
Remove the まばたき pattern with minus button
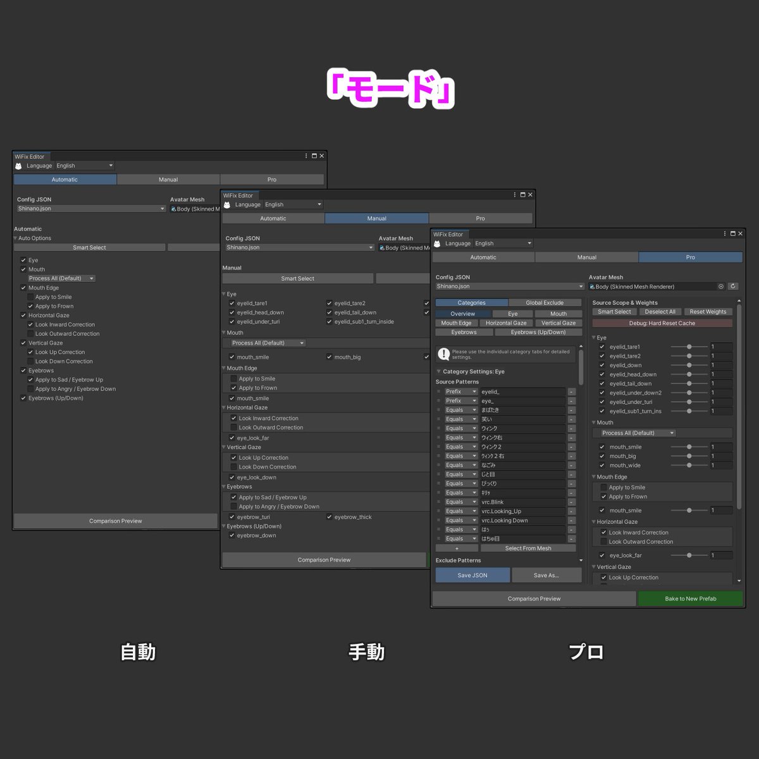571,410
